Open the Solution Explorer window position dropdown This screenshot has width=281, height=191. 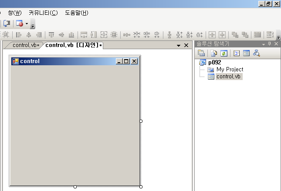[264, 44]
